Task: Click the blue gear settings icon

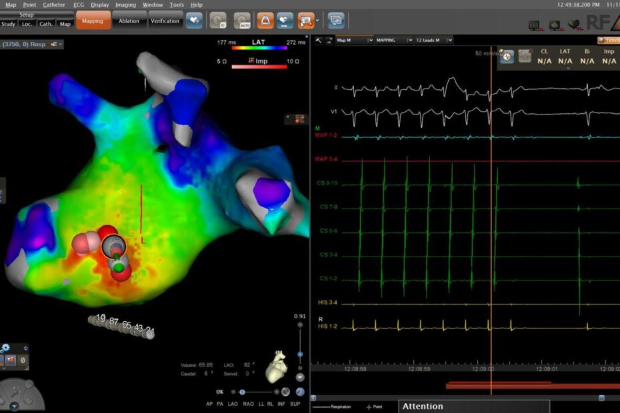Action: (5, 348)
